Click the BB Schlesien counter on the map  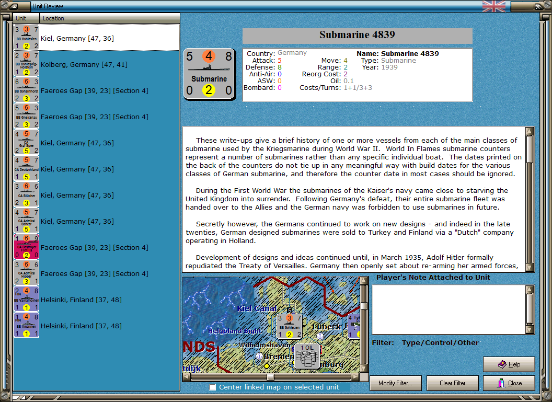click(289, 326)
